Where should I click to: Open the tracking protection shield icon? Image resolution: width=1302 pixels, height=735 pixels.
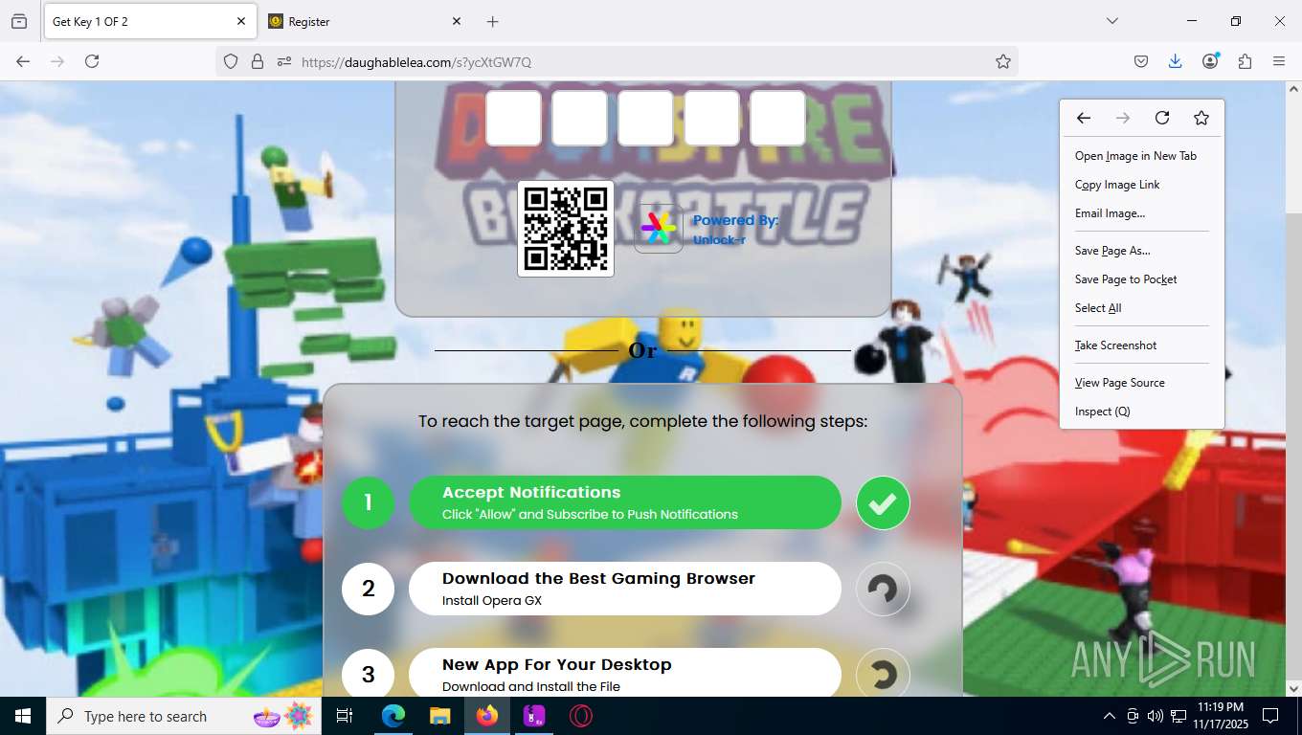tap(231, 61)
